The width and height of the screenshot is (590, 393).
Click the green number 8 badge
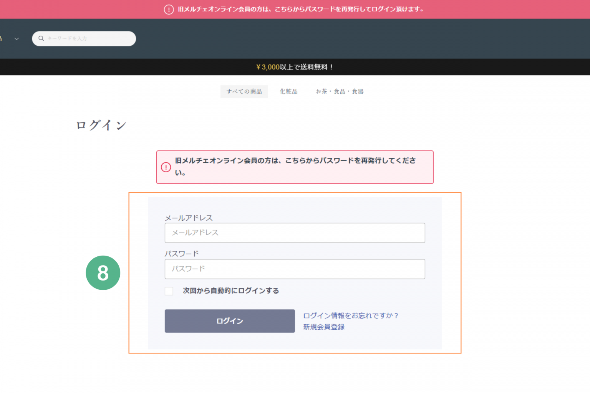(103, 273)
